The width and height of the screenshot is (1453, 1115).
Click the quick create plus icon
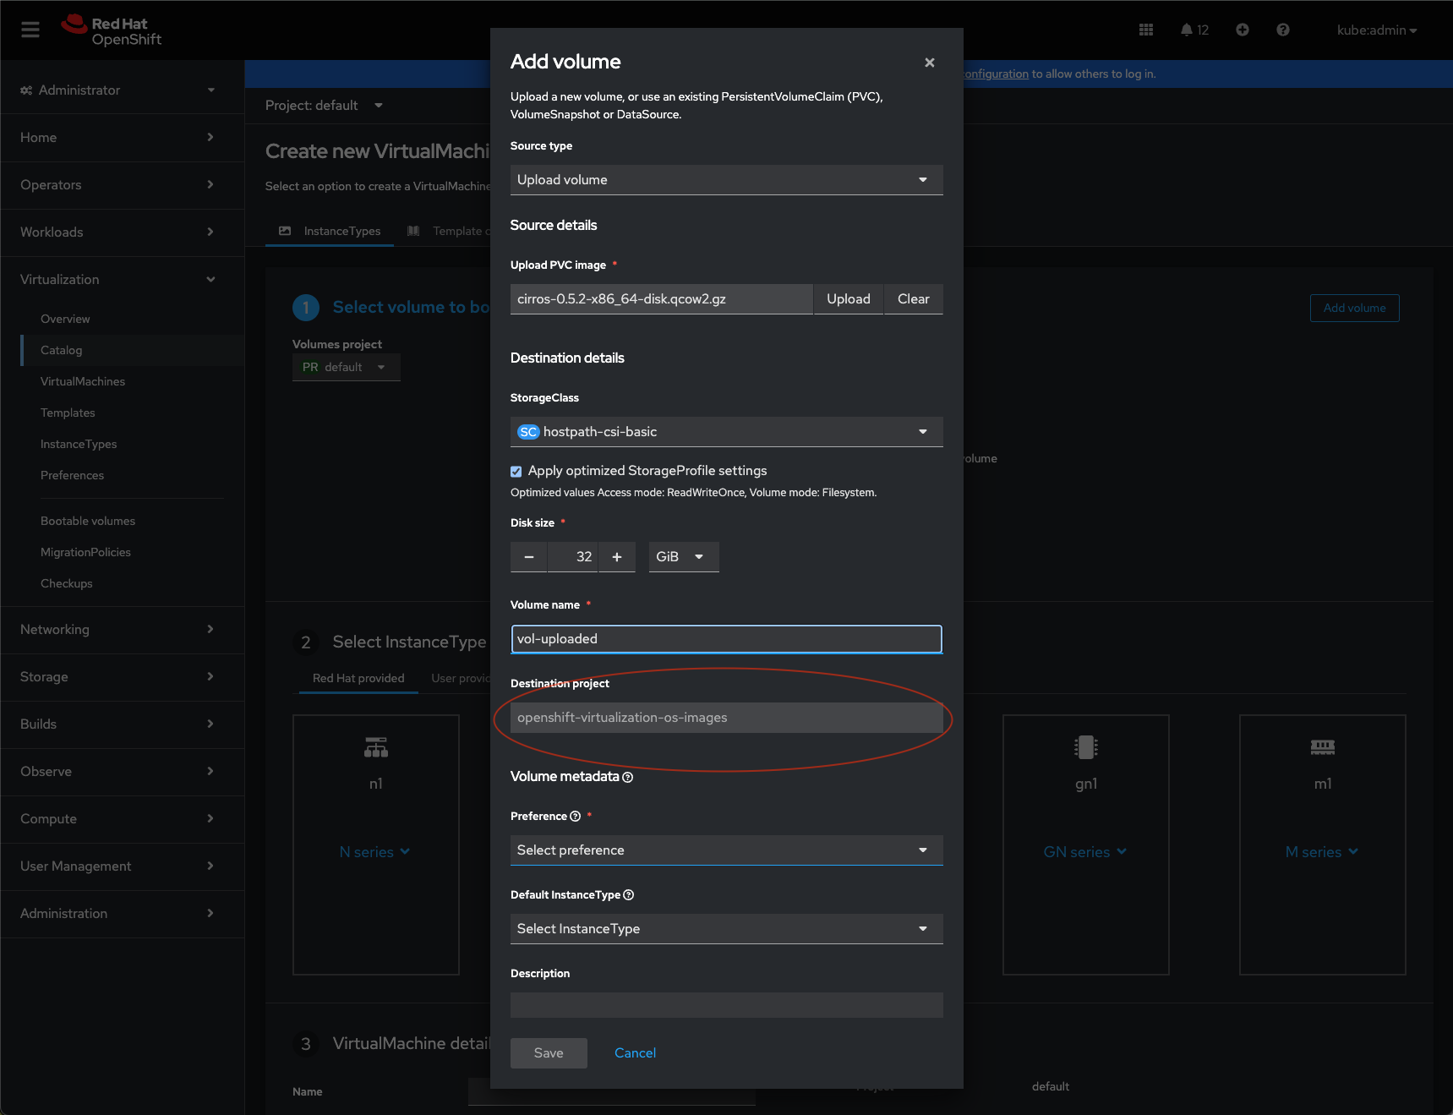point(1243,30)
